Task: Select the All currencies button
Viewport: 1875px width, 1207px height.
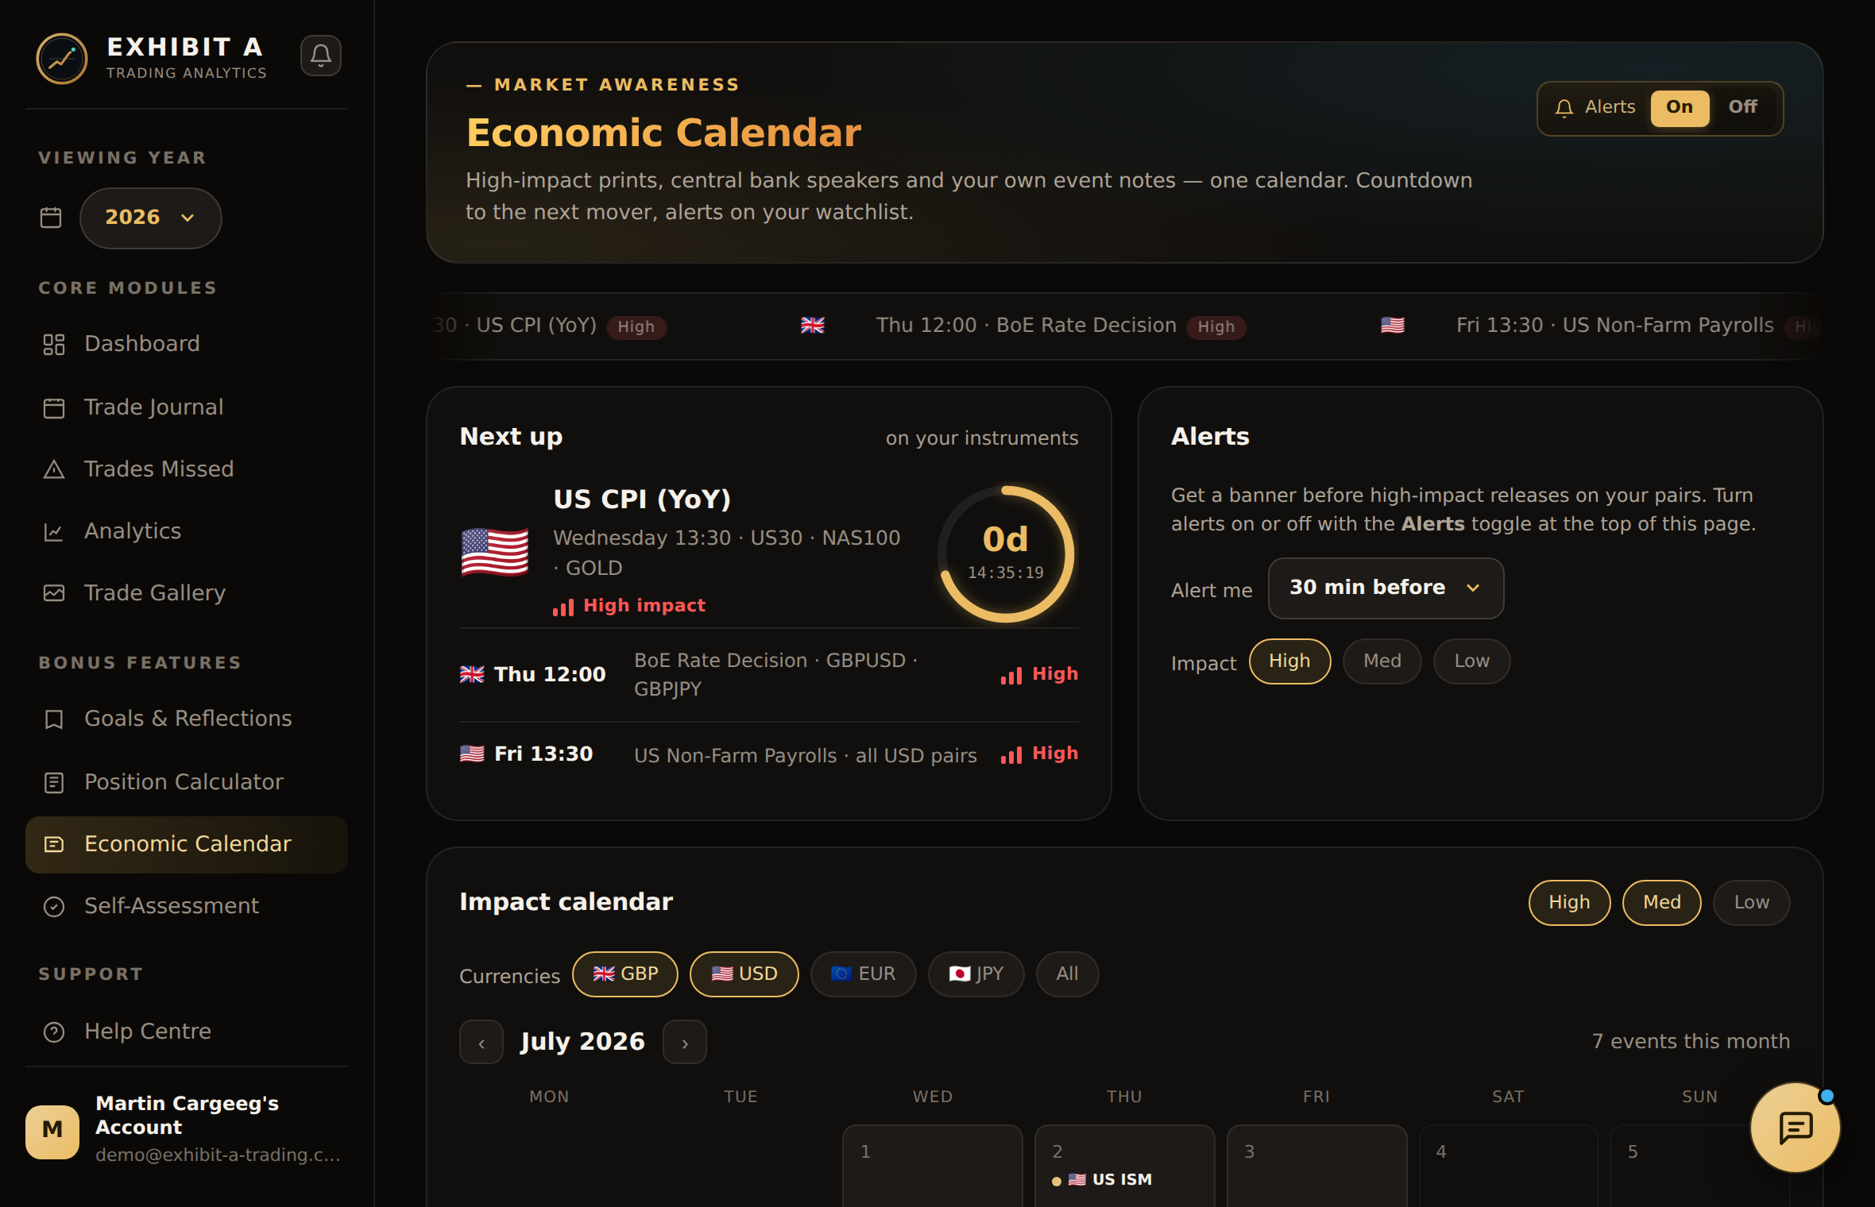Action: 1067,974
